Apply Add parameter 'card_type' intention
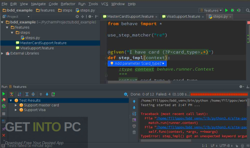The height and width of the screenshot is (148, 250). pyautogui.click(x=137, y=63)
